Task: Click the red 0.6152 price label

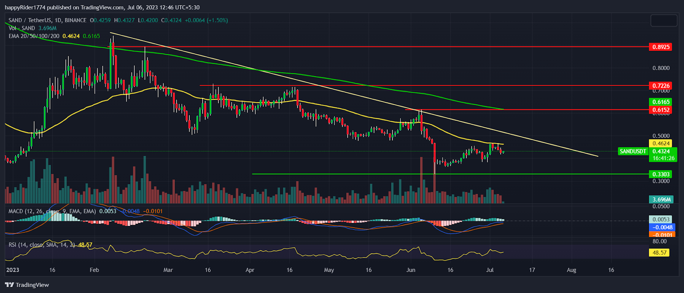Action: pos(660,110)
